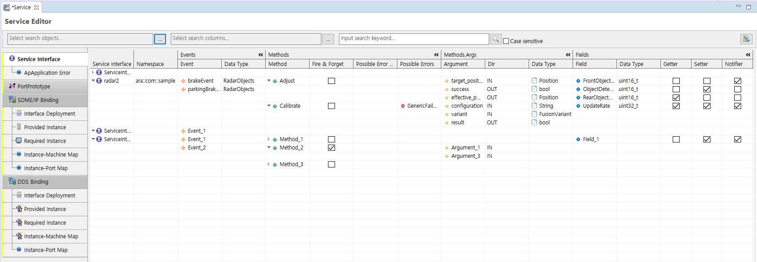Enable the Case sensitive checkbox

[x=506, y=41]
